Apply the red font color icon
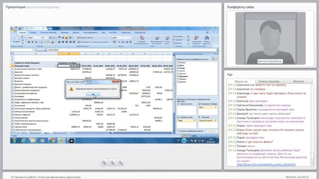 point(52,42)
